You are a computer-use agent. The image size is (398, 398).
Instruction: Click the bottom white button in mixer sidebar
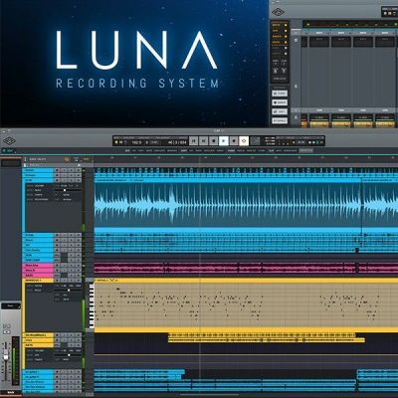(x=280, y=120)
